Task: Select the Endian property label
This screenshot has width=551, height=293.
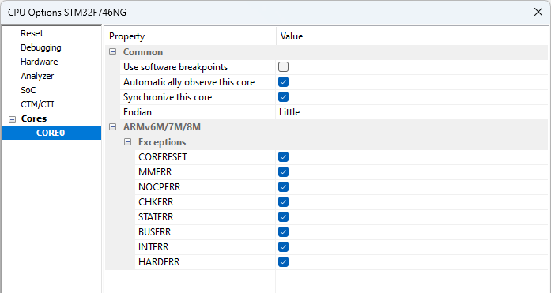Action: point(138,112)
